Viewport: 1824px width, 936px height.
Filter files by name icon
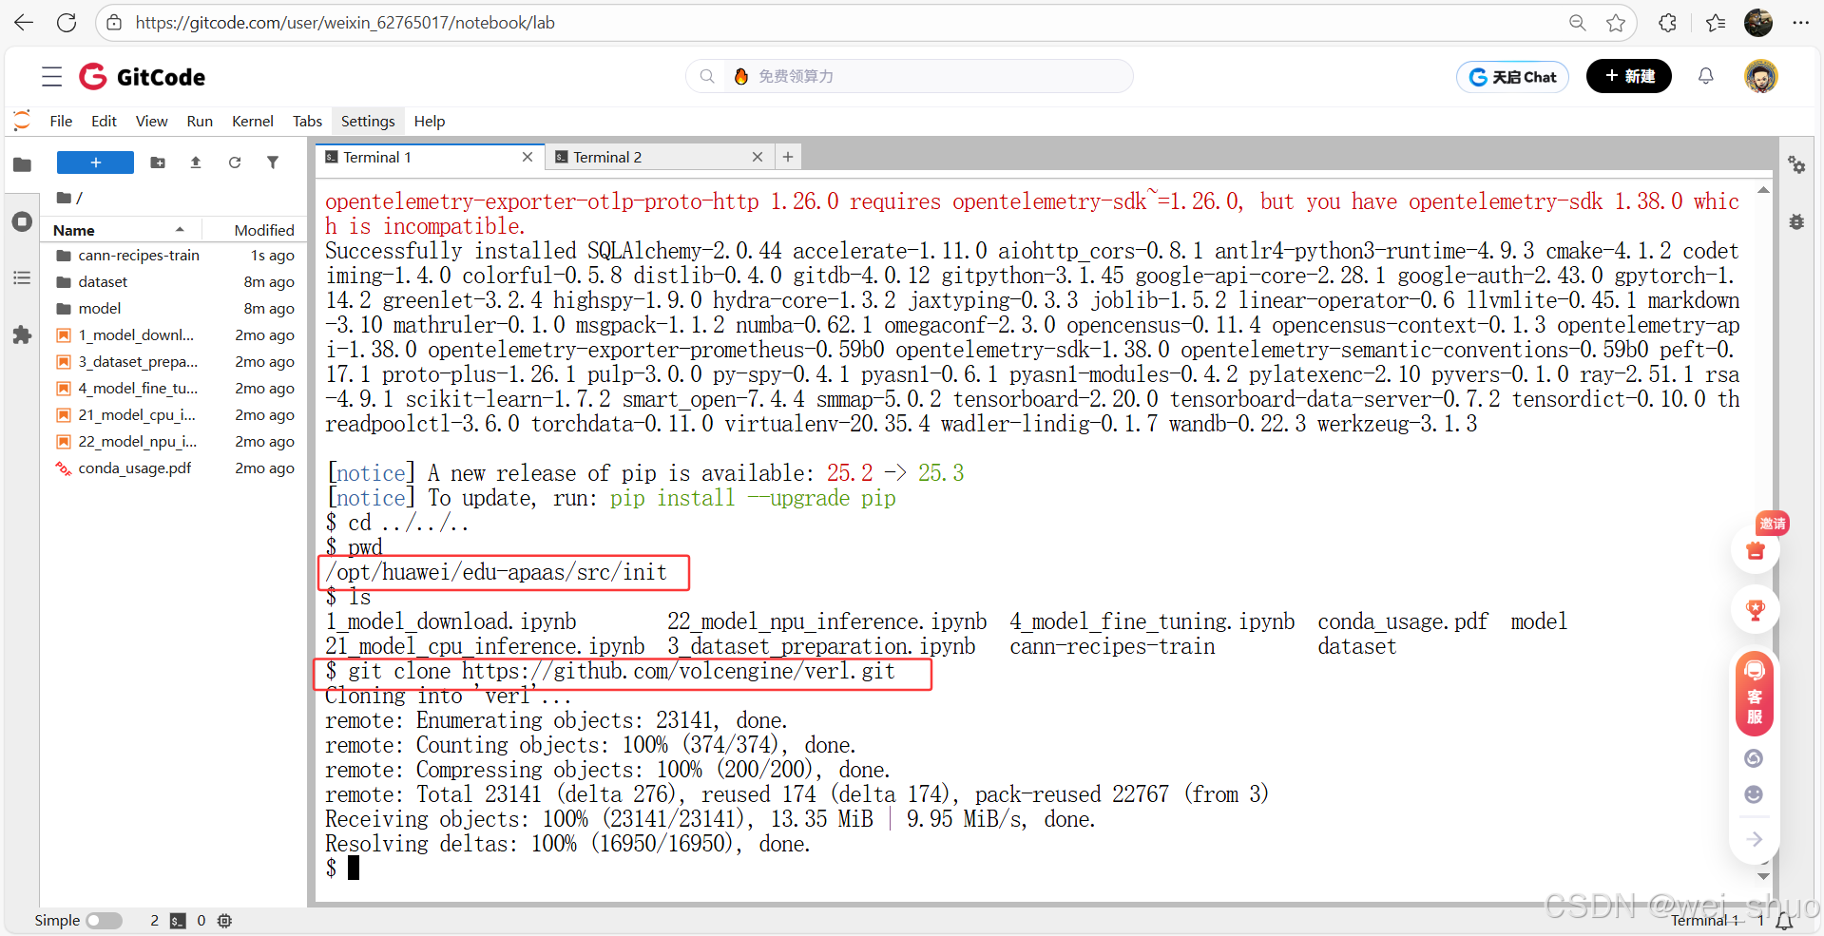(273, 162)
